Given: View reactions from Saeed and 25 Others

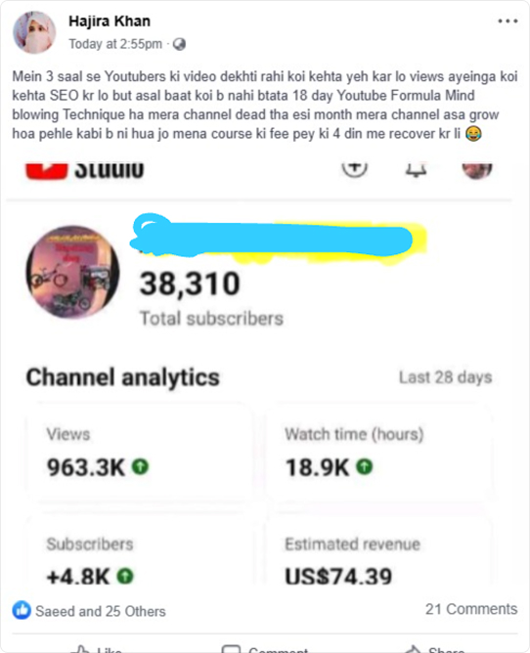Looking at the screenshot, I should [x=101, y=611].
